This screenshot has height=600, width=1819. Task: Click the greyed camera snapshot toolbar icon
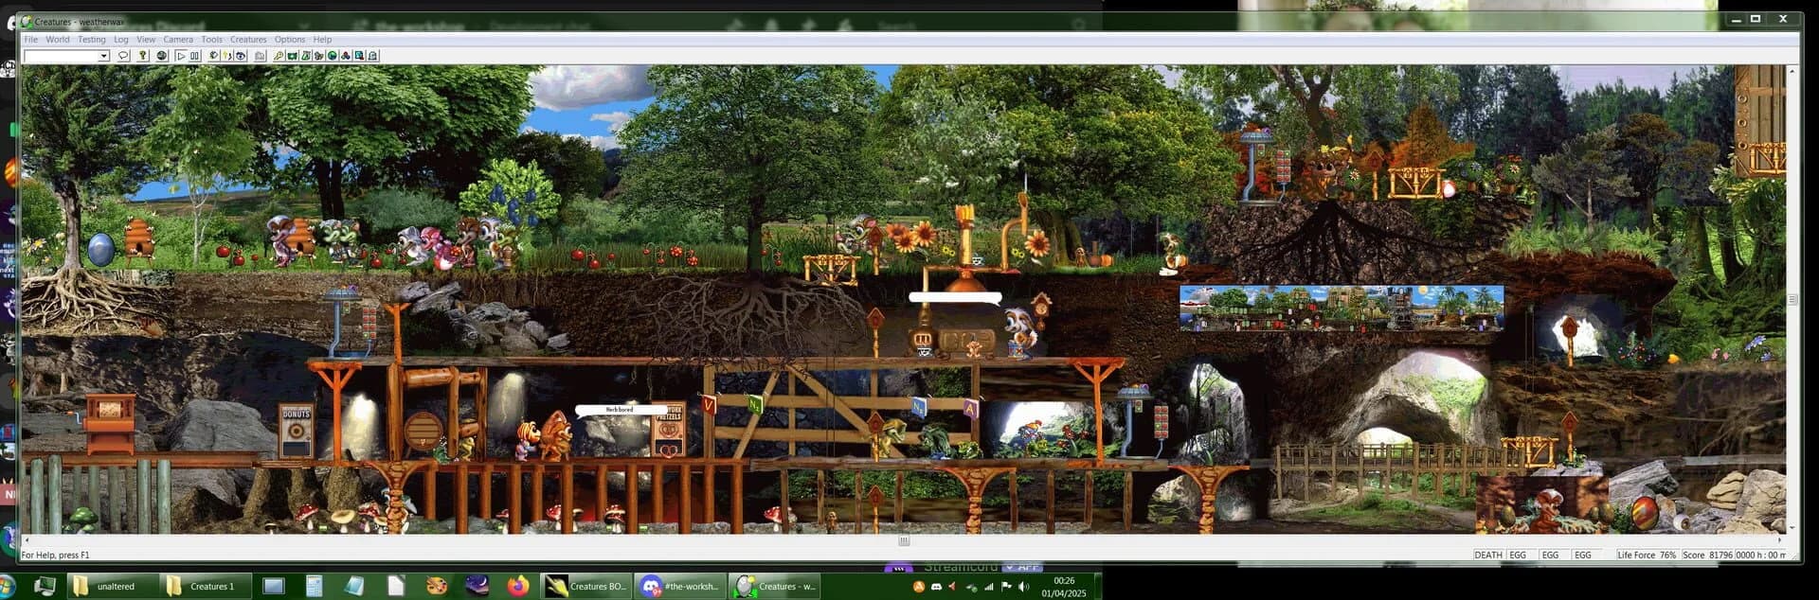tap(260, 56)
